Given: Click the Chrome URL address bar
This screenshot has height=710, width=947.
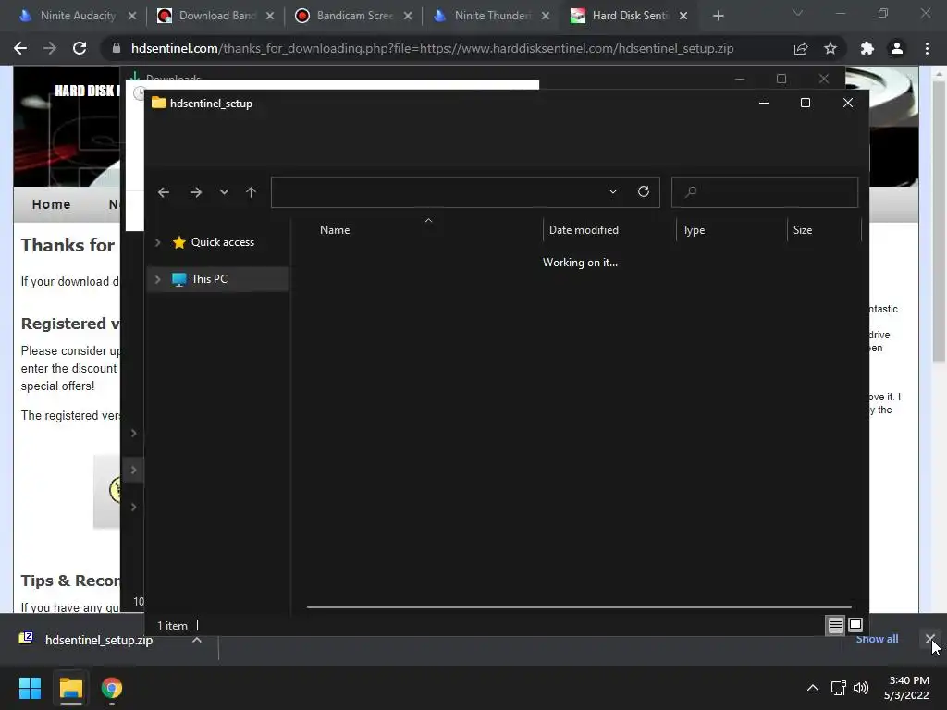Looking at the screenshot, I should pyautogui.click(x=432, y=48).
